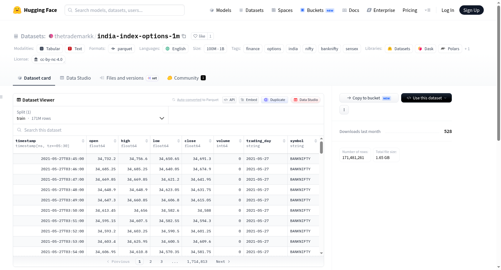Open the additional navigation menu icon beside Pricing
Viewport: 501px width, 270px height.
pyautogui.click(x=427, y=10)
